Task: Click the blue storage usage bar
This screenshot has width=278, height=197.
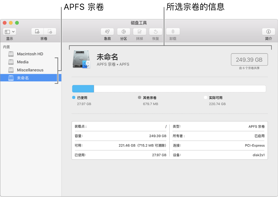Action: point(82,88)
